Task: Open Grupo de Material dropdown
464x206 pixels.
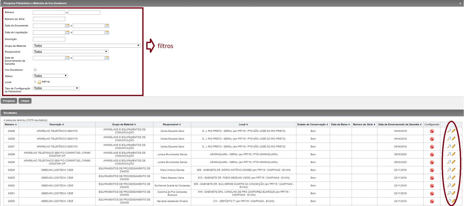Action: tap(86, 46)
